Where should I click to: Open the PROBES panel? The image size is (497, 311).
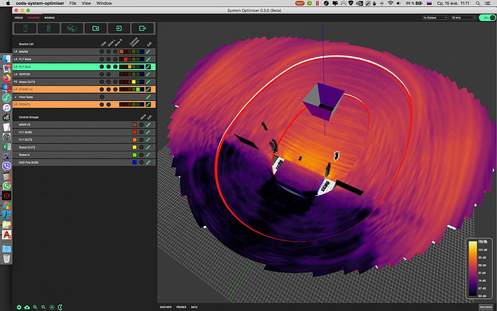181,307
